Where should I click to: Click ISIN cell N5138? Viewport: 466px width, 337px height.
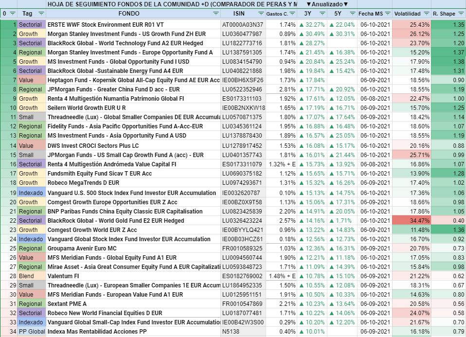(243, 331)
